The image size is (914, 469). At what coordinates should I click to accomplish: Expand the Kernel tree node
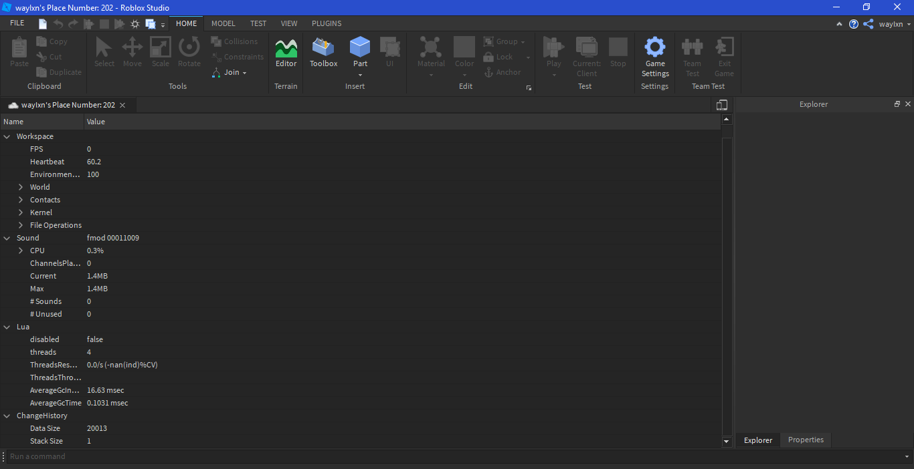click(21, 212)
